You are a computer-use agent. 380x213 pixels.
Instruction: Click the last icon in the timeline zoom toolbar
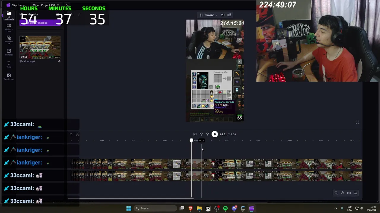355,193
